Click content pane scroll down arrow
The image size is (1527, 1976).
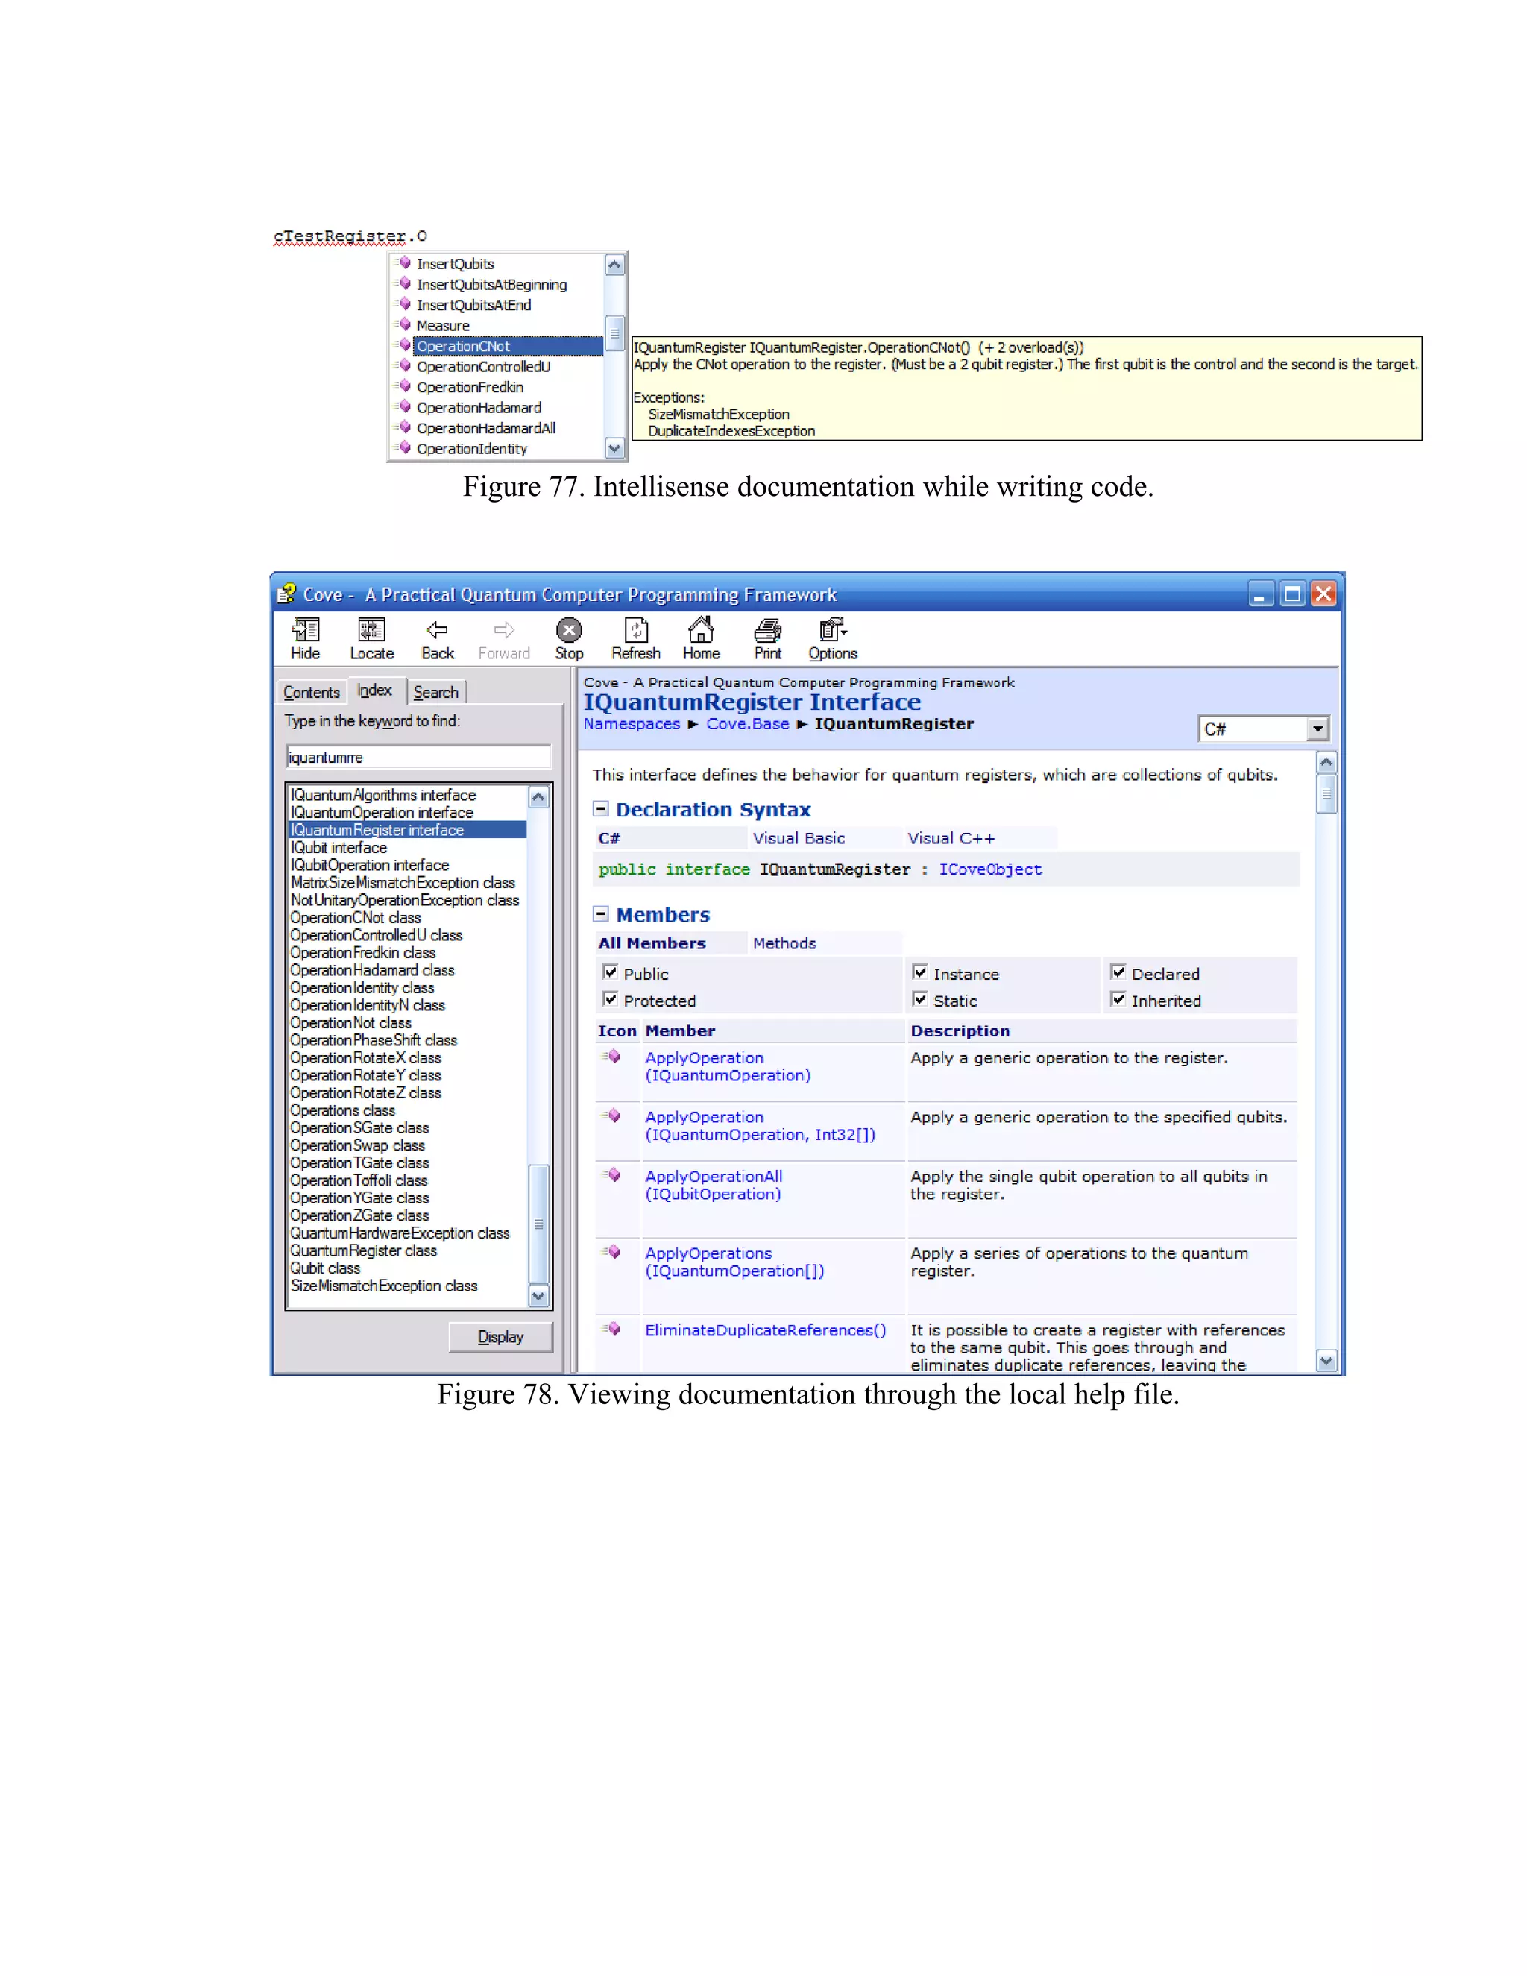point(1326,1361)
